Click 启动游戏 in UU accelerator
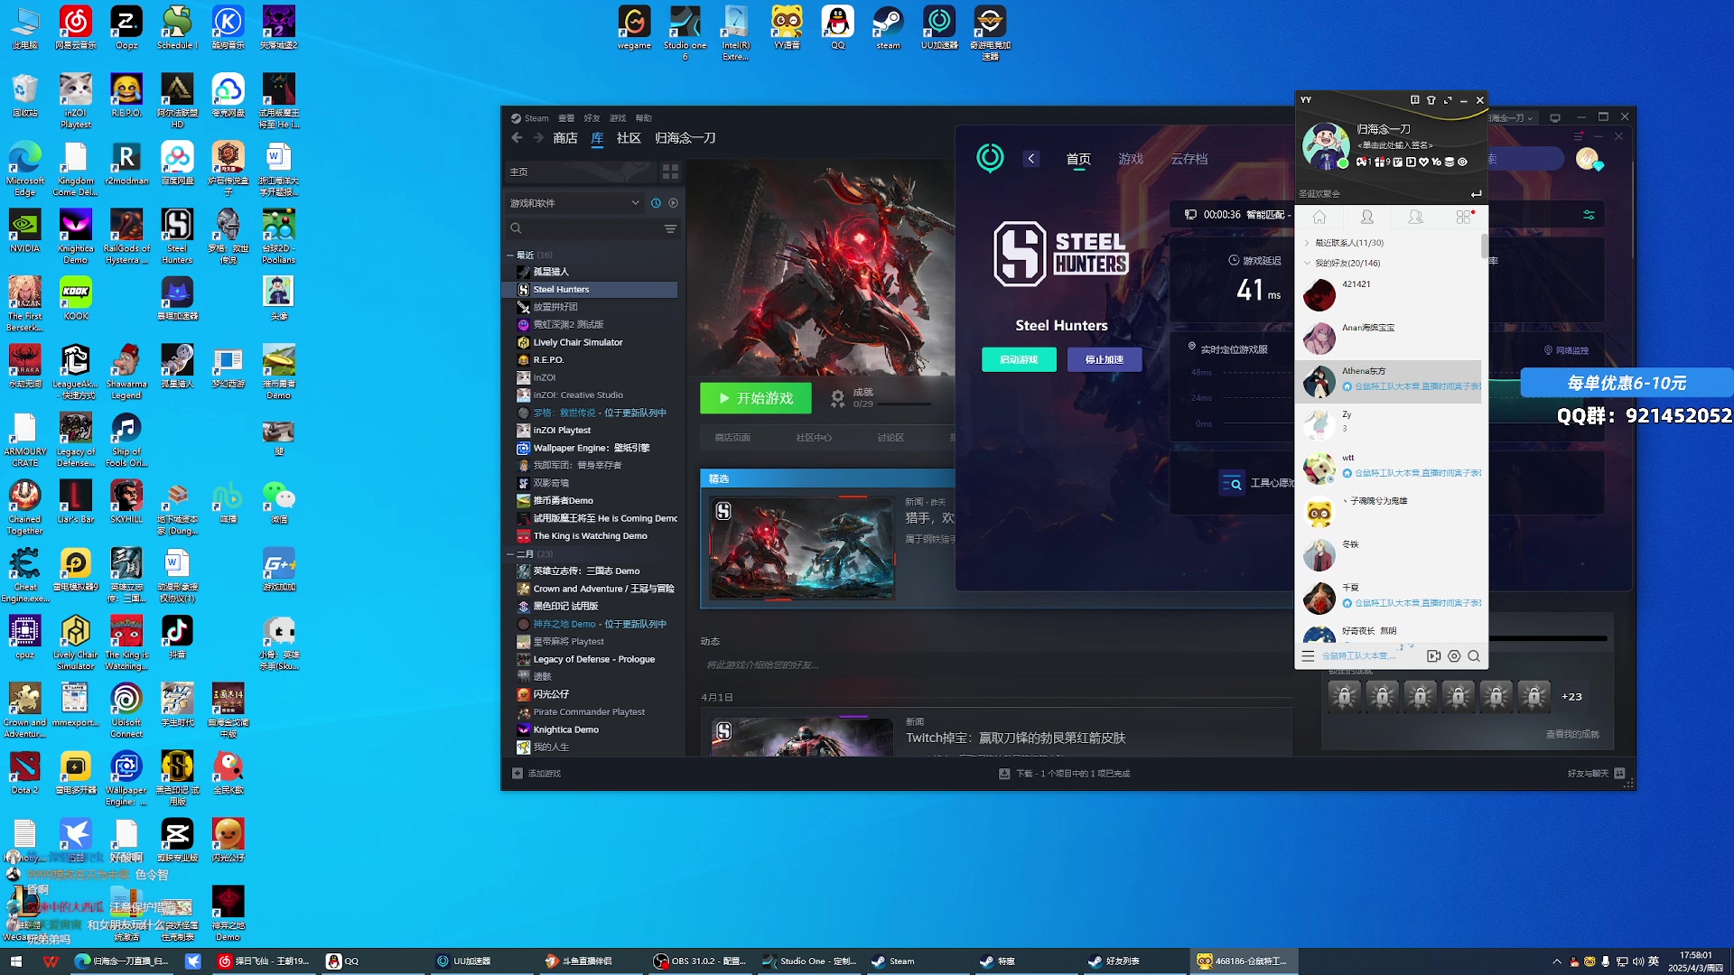Viewport: 1734px width, 975px height. pos(1019,359)
